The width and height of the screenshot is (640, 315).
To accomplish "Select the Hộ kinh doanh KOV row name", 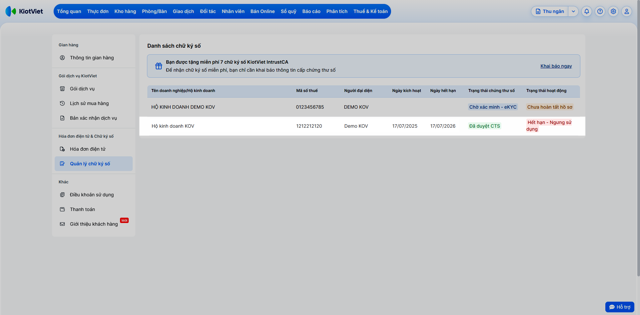I will [173, 126].
